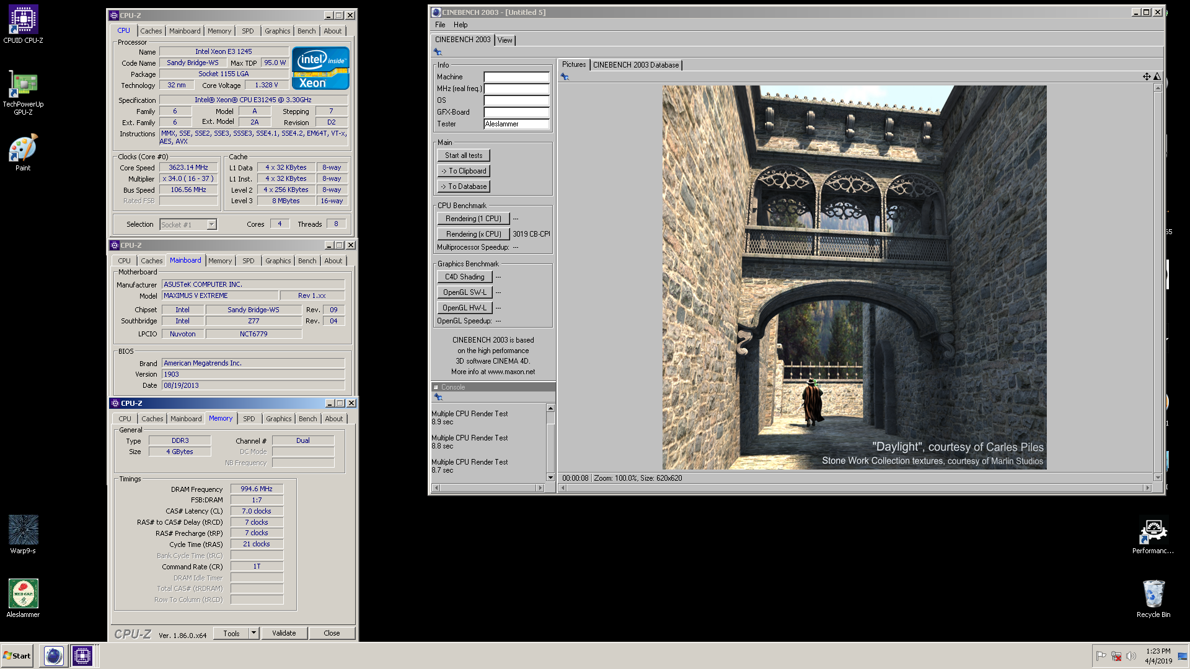The width and height of the screenshot is (1190, 669).
Task: Click Start all tests button
Action: tap(464, 155)
